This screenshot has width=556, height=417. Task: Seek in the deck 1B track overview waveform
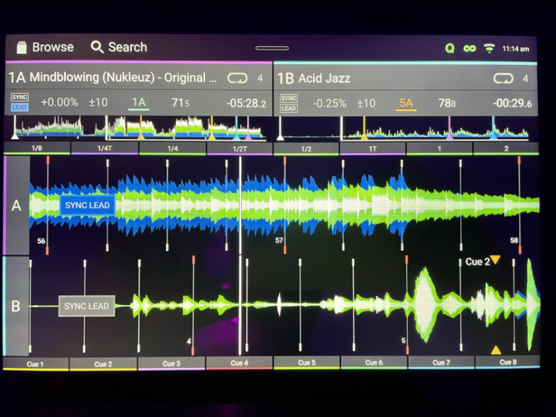point(404,129)
